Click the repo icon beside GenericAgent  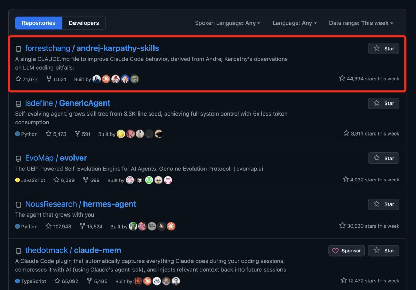point(18,104)
